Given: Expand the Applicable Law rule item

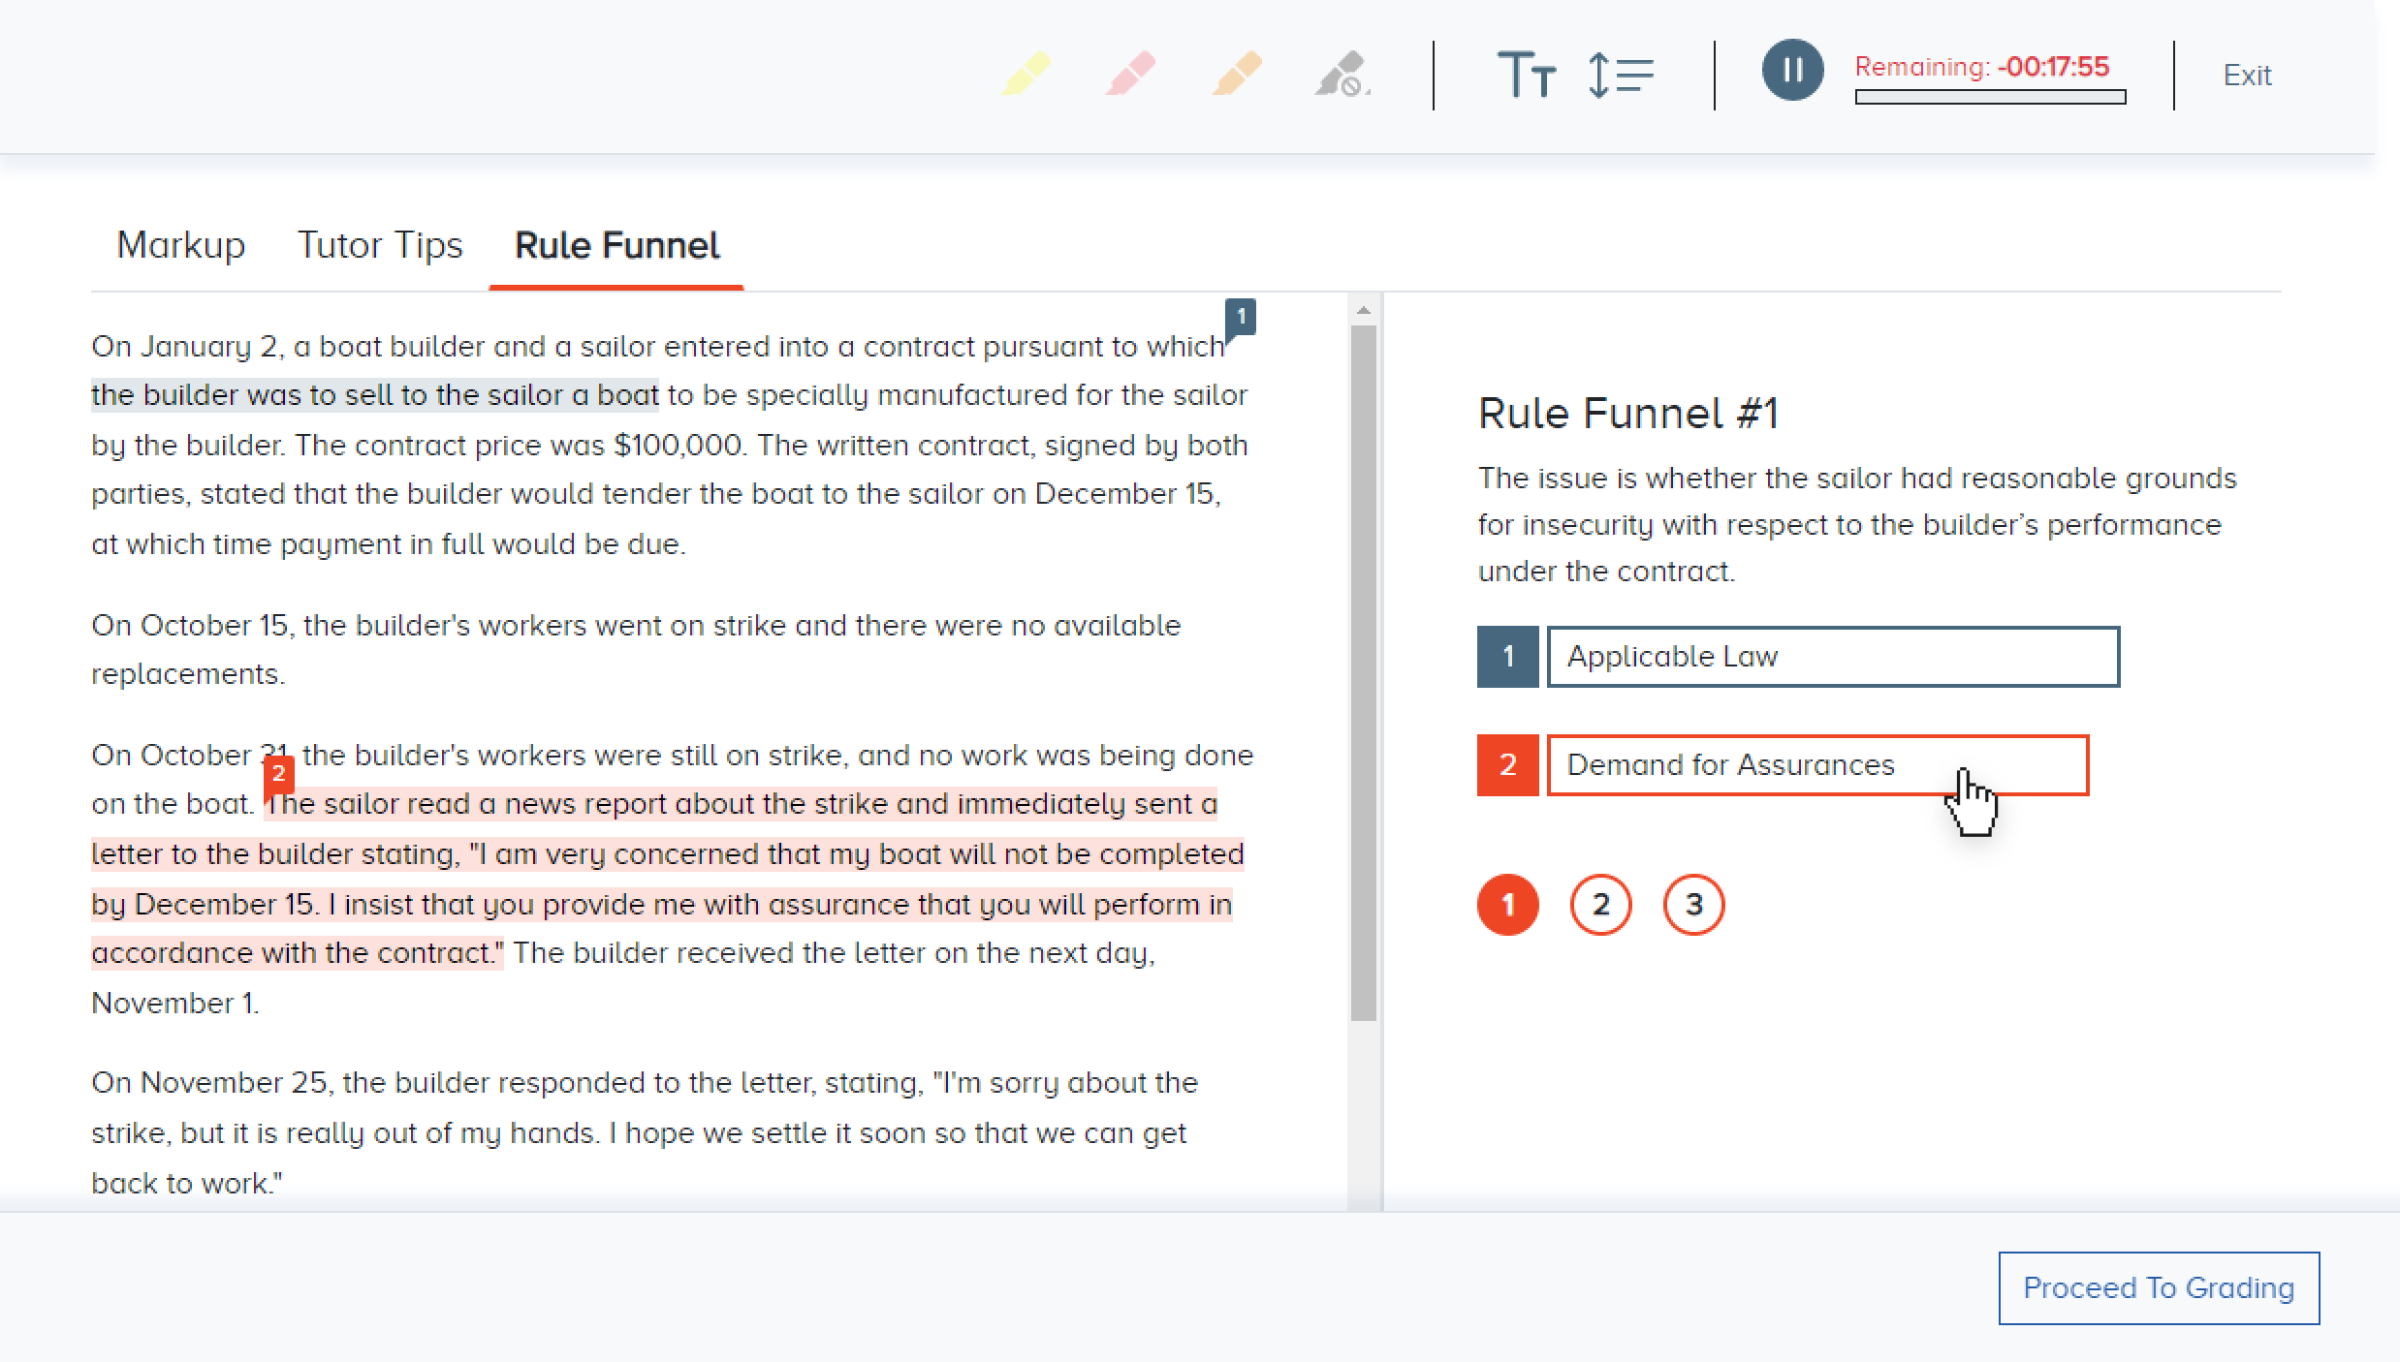Looking at the screenshot, I should (x=1832, y=657).
